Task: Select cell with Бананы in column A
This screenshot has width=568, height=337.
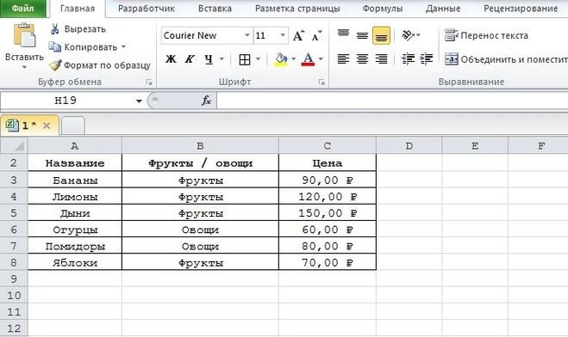Action: 75,180
